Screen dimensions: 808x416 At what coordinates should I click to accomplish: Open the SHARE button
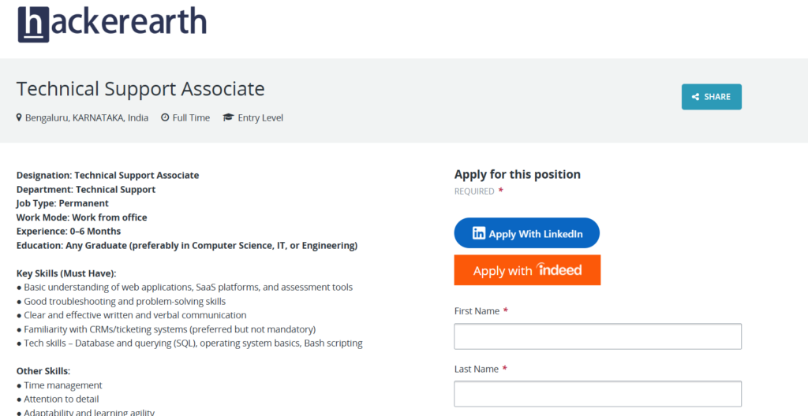pos(712,97)
